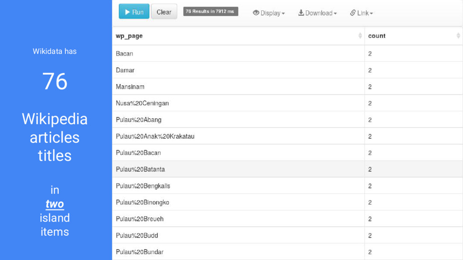Sort table by count sort arrows

coord(458,36)
